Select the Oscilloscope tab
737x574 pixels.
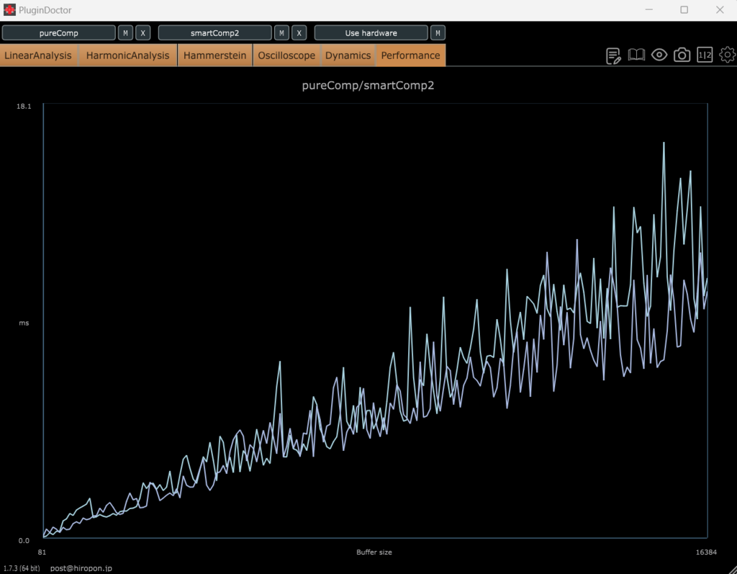(x=286, y=55)
